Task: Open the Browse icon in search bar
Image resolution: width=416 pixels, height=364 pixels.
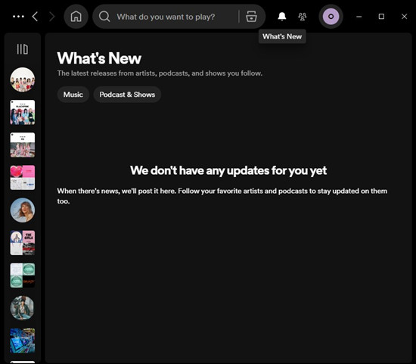Action: point(251,17)
